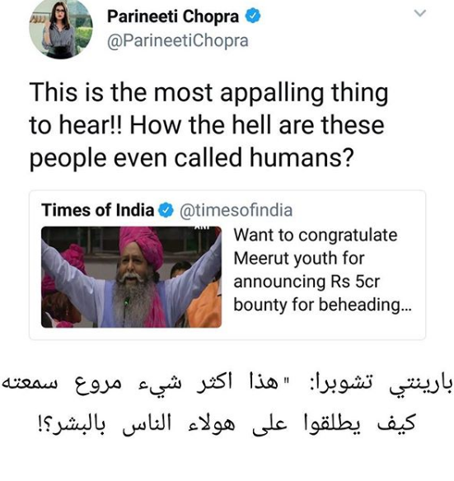This screenshot has width=454, height=481.
Task: Visit the @ParineetiChopra handle
Action: (177, 41)
